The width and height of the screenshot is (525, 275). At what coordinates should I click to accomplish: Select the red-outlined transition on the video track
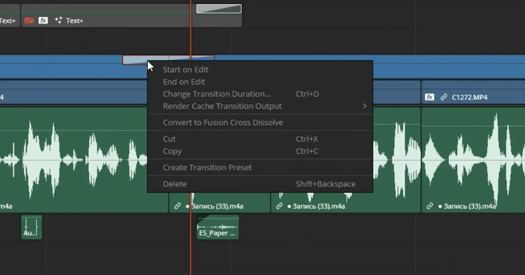coord(168,60)
